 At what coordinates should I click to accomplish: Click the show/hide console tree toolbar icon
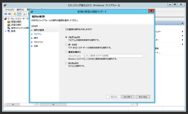(x=19, y=14)
